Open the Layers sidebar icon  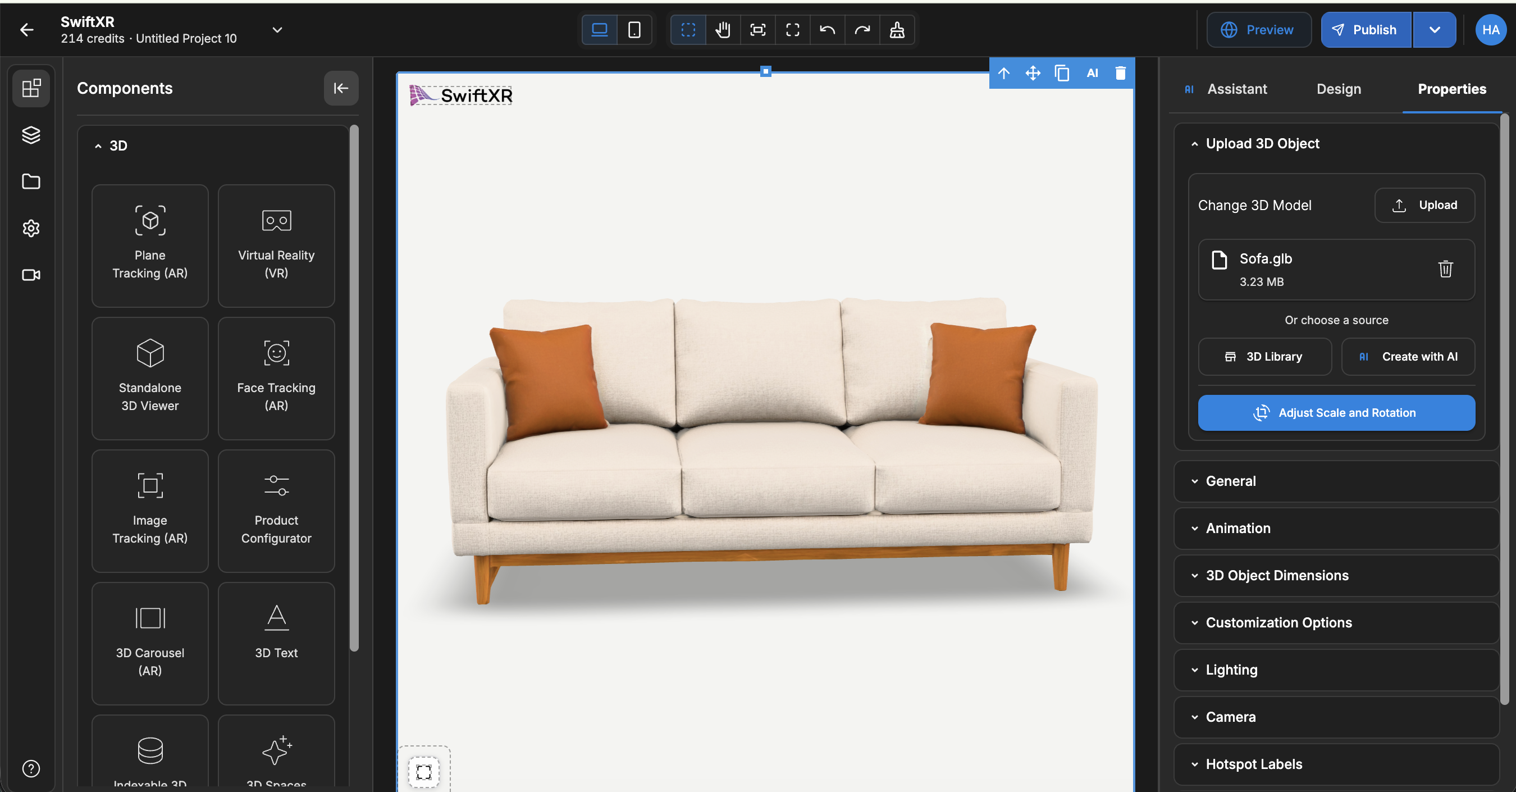coord(31,135)
